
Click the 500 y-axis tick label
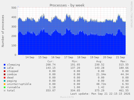[14, 8]
